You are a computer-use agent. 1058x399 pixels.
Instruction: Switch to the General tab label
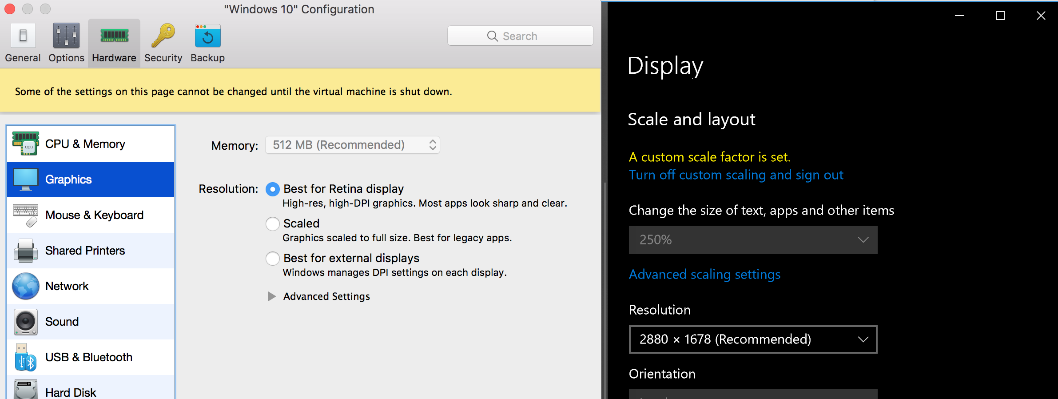pyautogui.click(x=23, y=58)
